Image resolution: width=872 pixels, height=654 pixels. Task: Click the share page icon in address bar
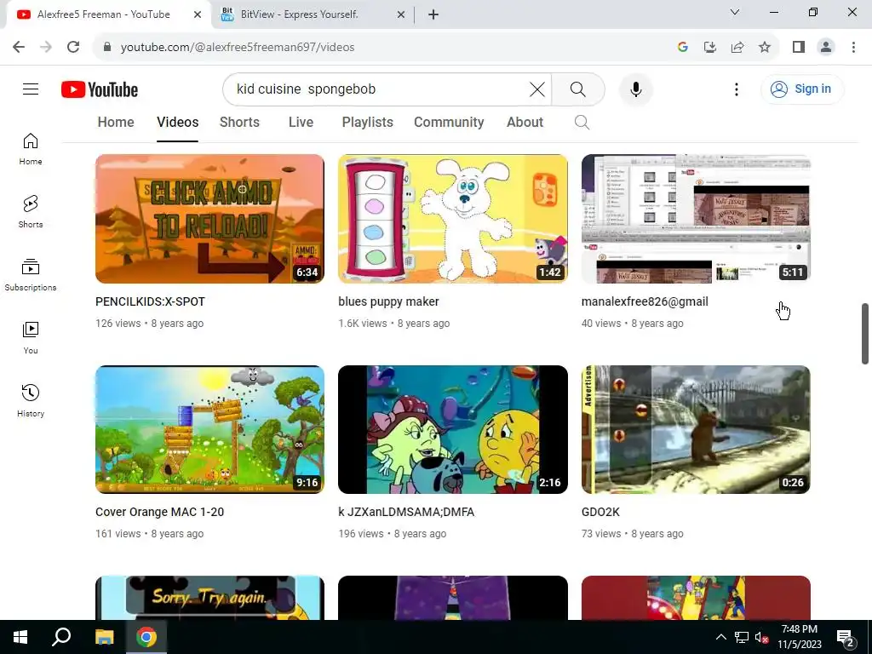[x=737, y=47]
